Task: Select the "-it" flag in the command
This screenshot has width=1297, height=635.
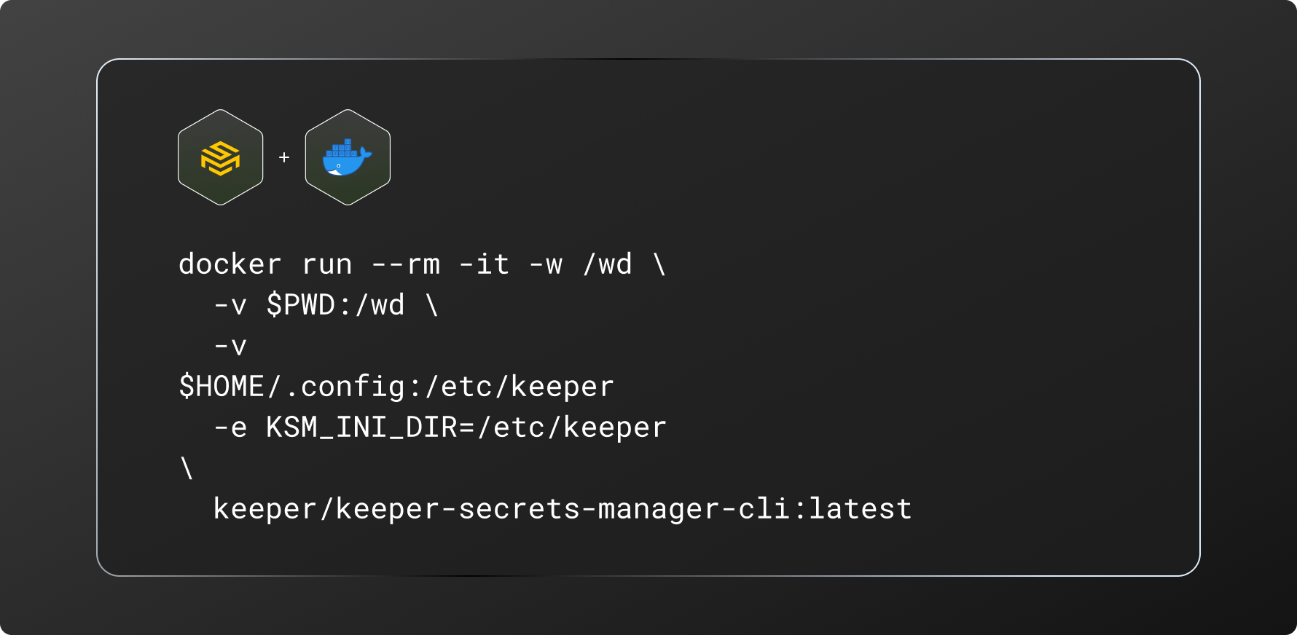Action: point(484,264)
